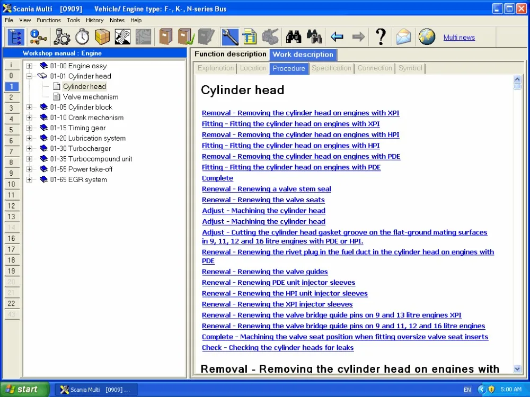Viewport: 530px width, 397px height.
Task: Select main group button 22 in sidebar
Action: click(11, 303)
